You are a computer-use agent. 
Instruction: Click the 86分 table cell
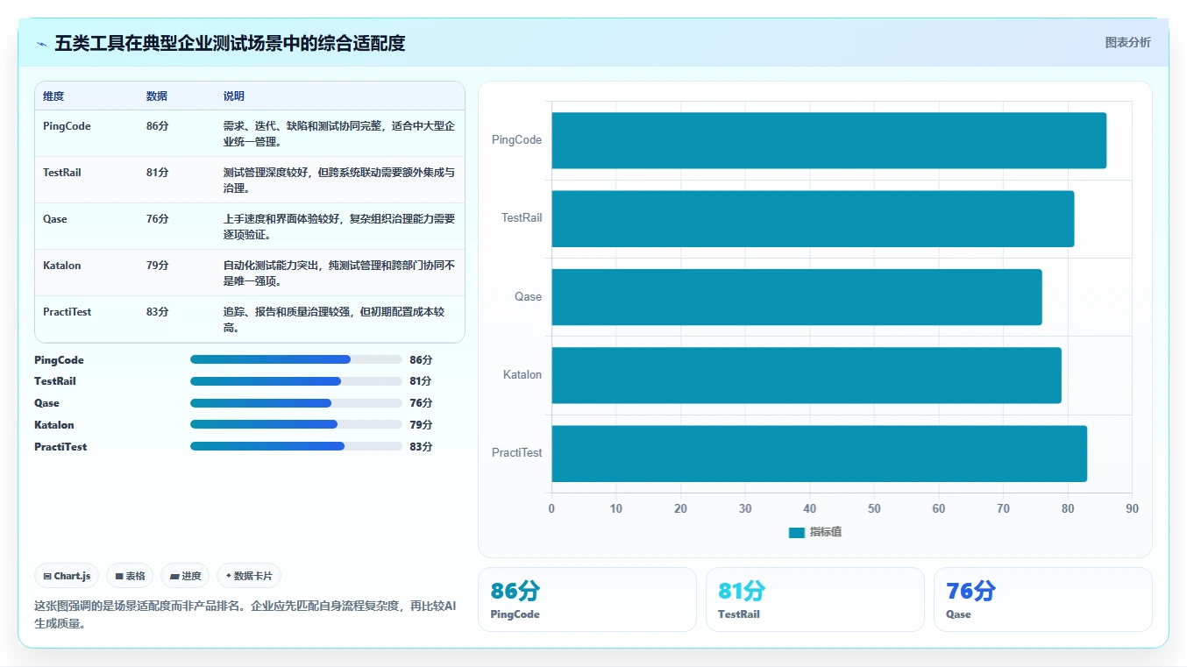(x=158, y=126)
